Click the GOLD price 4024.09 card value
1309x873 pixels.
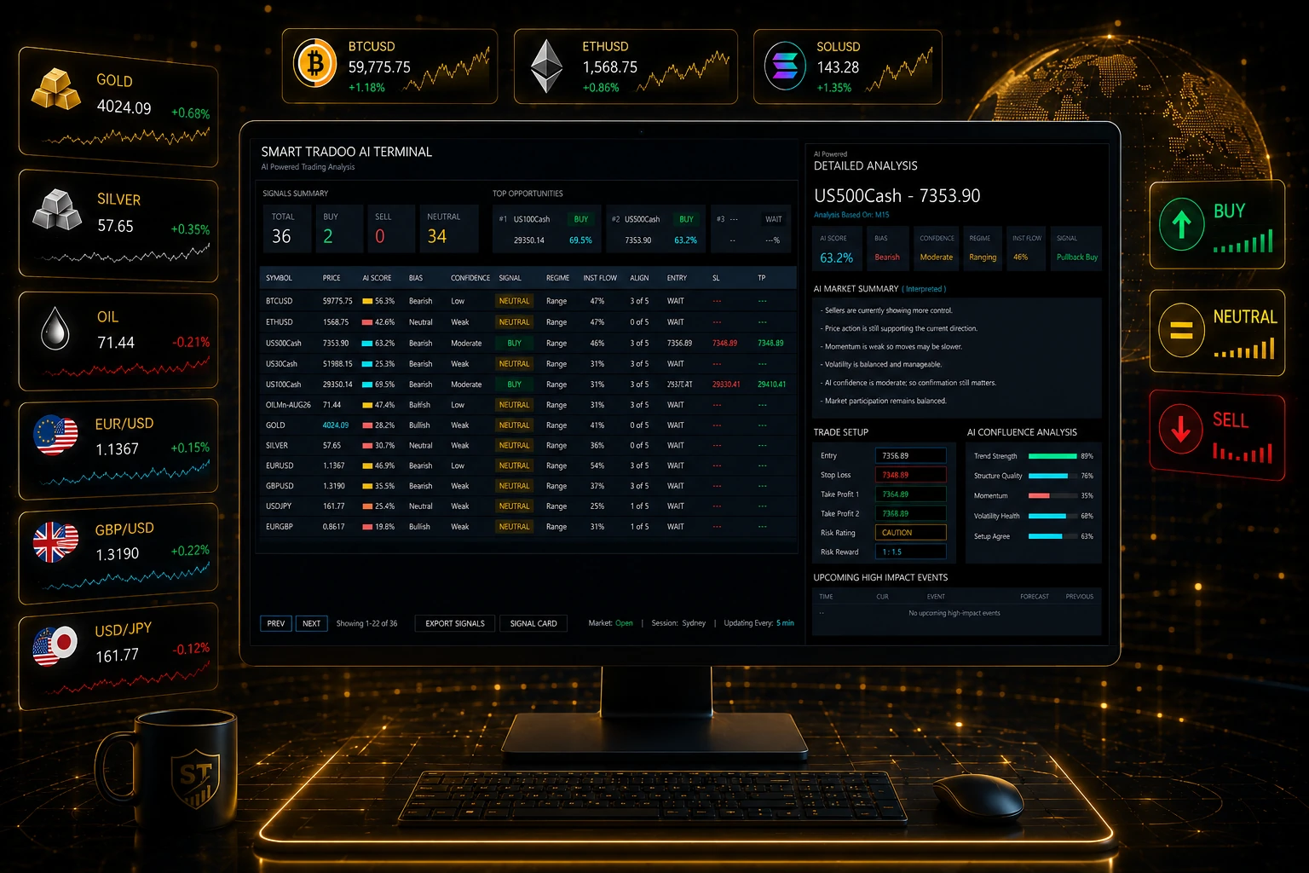[124, 107]
